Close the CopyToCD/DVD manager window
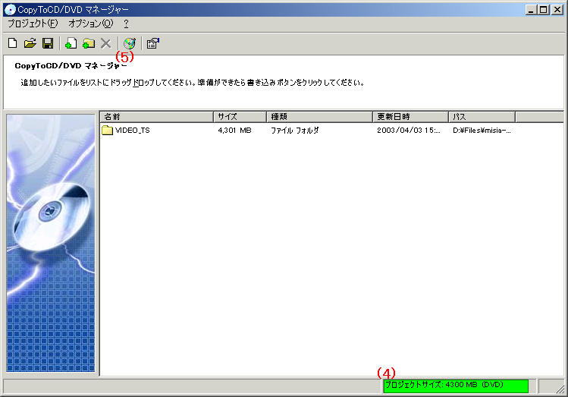This screenshot has width=568, height=397. (x=557, y=10)
